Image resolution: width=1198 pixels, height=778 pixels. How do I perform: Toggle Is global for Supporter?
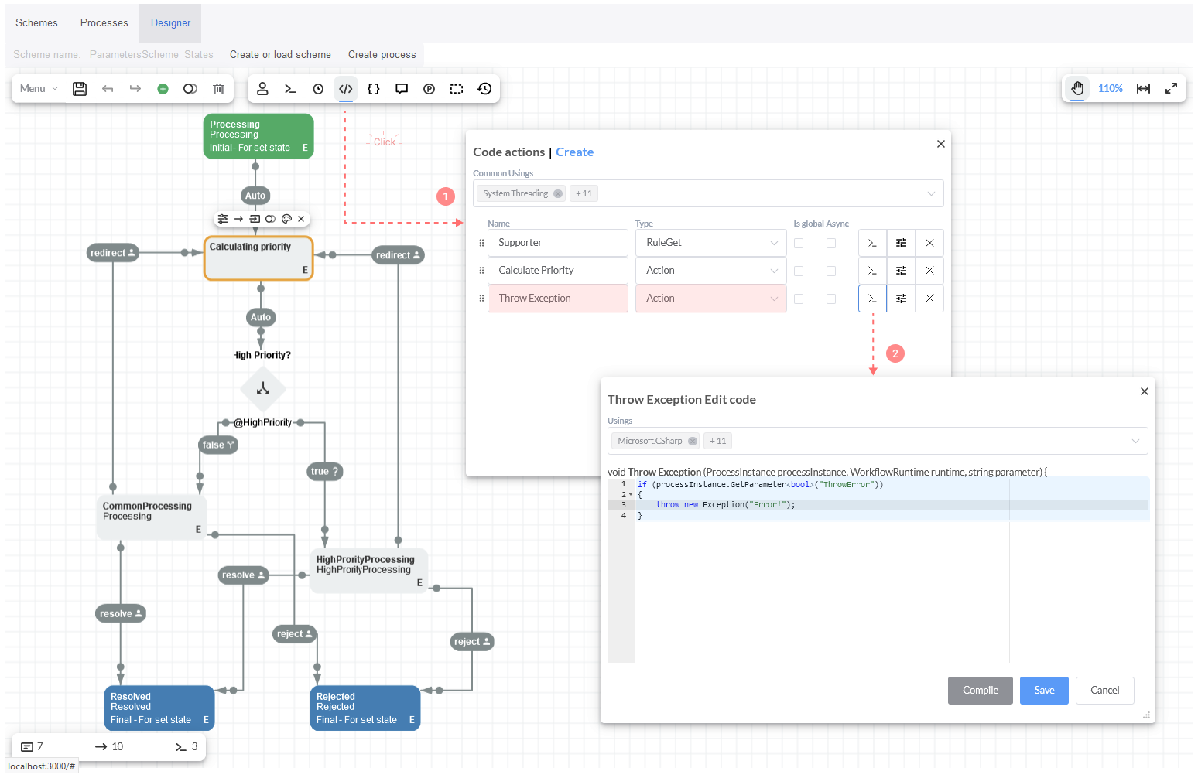coord(799,243)
